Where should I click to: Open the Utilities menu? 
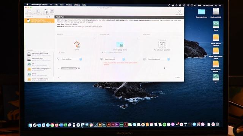[x=77, y=5]
